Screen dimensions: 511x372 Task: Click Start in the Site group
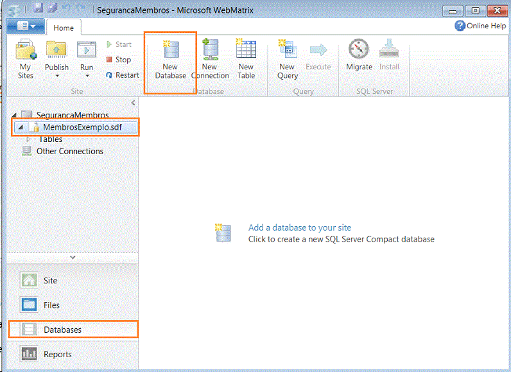pos(119,44)
